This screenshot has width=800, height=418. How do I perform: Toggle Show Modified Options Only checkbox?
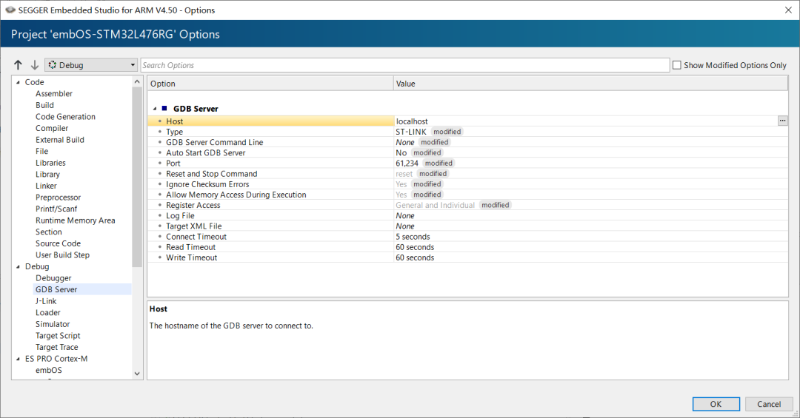(677, 65)
